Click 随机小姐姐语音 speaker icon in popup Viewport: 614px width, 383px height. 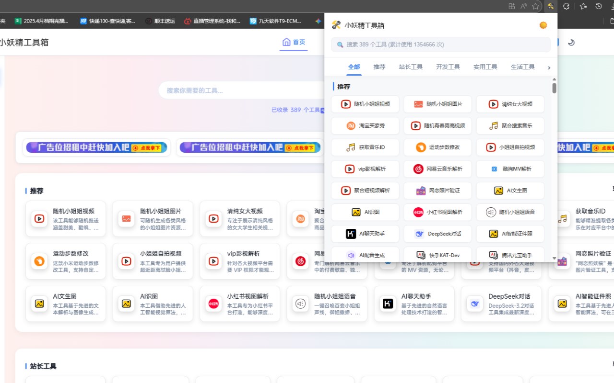tap(491, 212)
